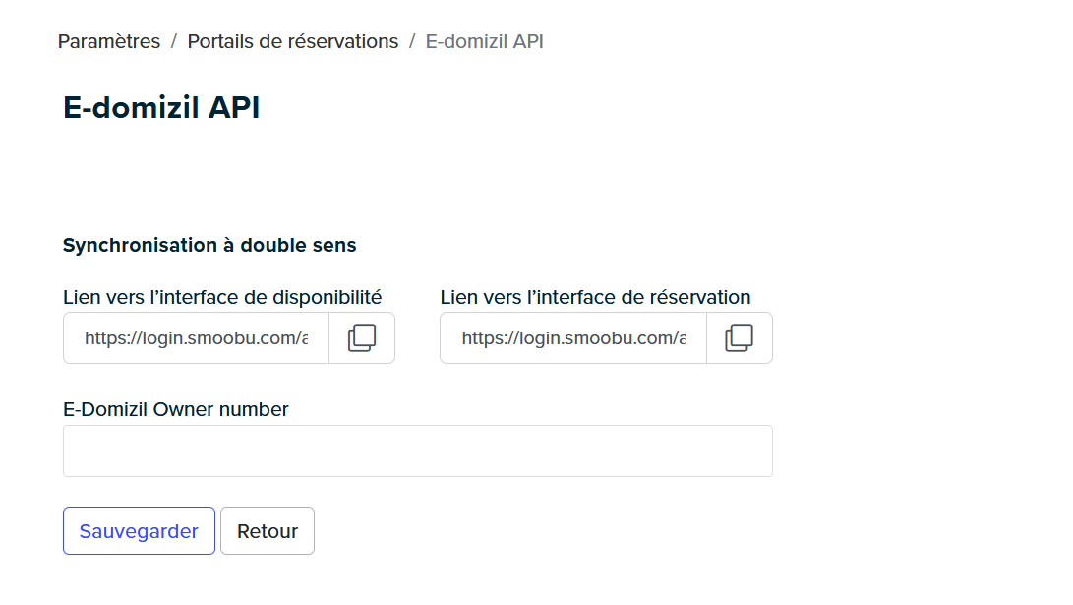
Task: Click inside the availability URL field
Action: click(x=197, y=338)
